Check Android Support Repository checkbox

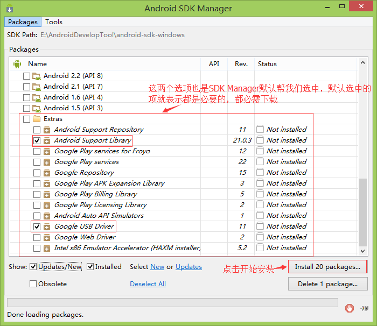[x=37, y=130]
